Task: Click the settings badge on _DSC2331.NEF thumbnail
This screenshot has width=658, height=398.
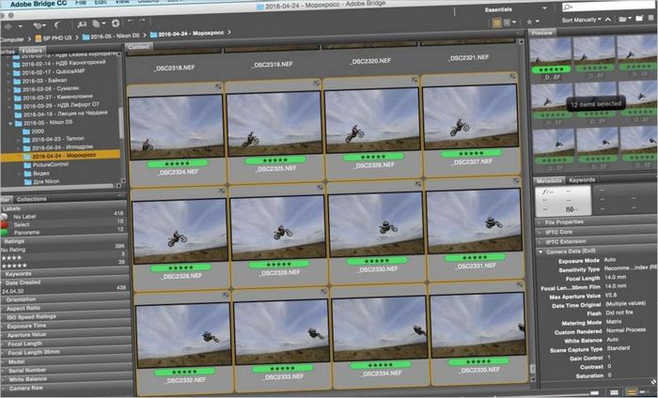Action: 516,181
